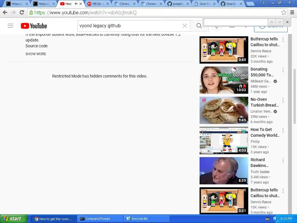Mute the tab via speaker icon

(x=76, y=3)
